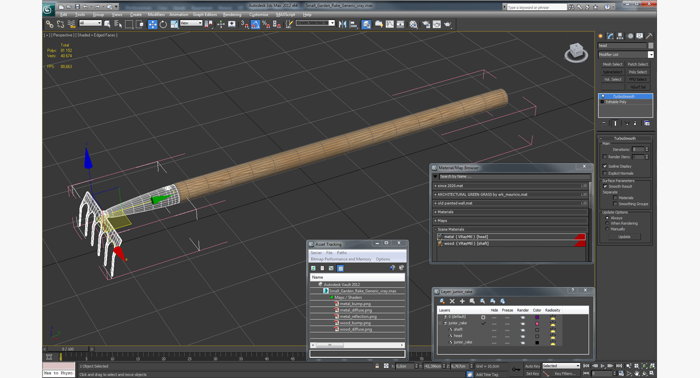The image size is (700, 378).
Task: Toggle Isoline Display checkbox
Action: click(605, 166)
